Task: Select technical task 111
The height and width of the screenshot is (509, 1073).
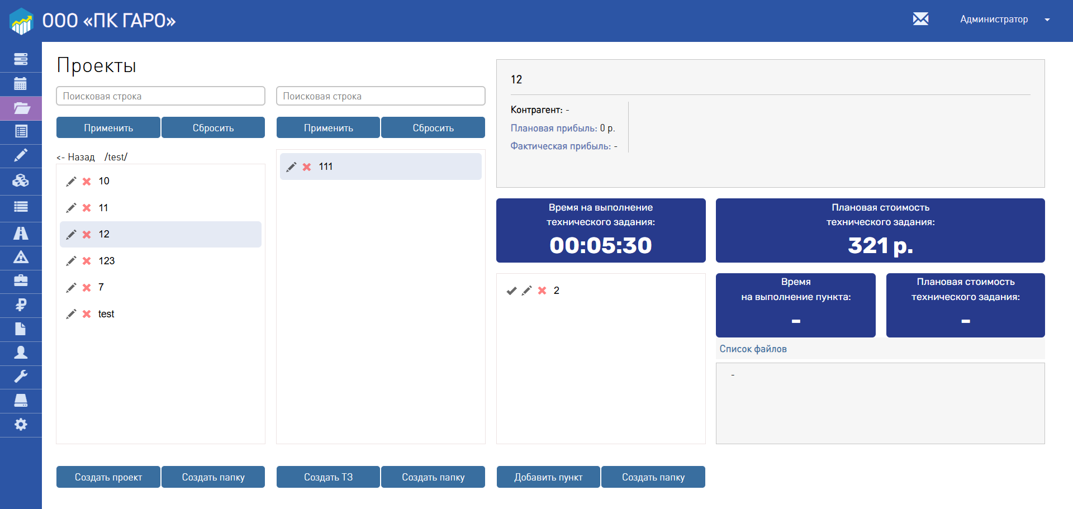Action: 381,167
